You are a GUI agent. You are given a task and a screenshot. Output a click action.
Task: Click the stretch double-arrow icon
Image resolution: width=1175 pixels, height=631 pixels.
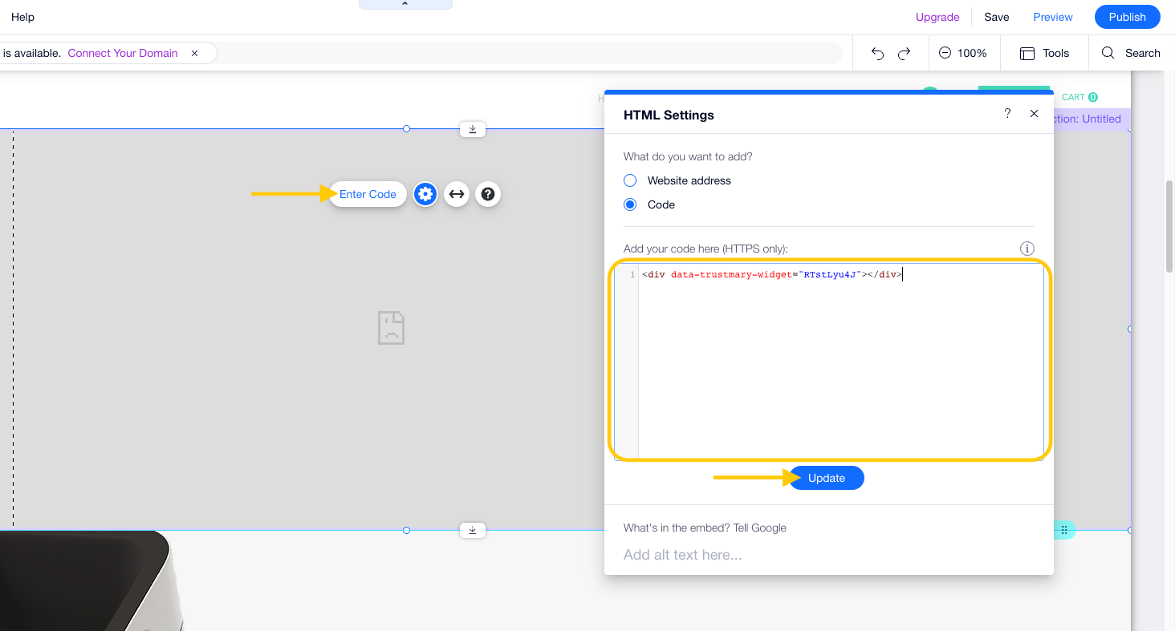click(457, 194)
